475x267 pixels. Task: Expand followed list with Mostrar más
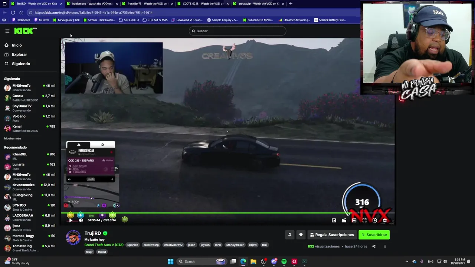click(13, 139)
